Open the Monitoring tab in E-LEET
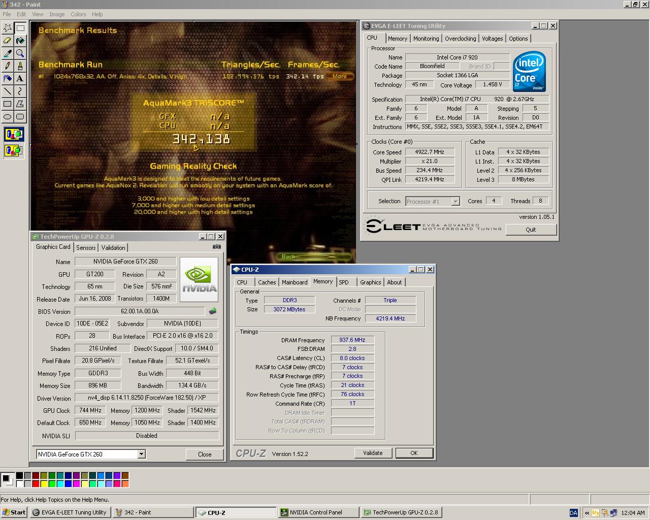Image resolution: width=650 pixels, height=520 pixels. pos(426,39)
